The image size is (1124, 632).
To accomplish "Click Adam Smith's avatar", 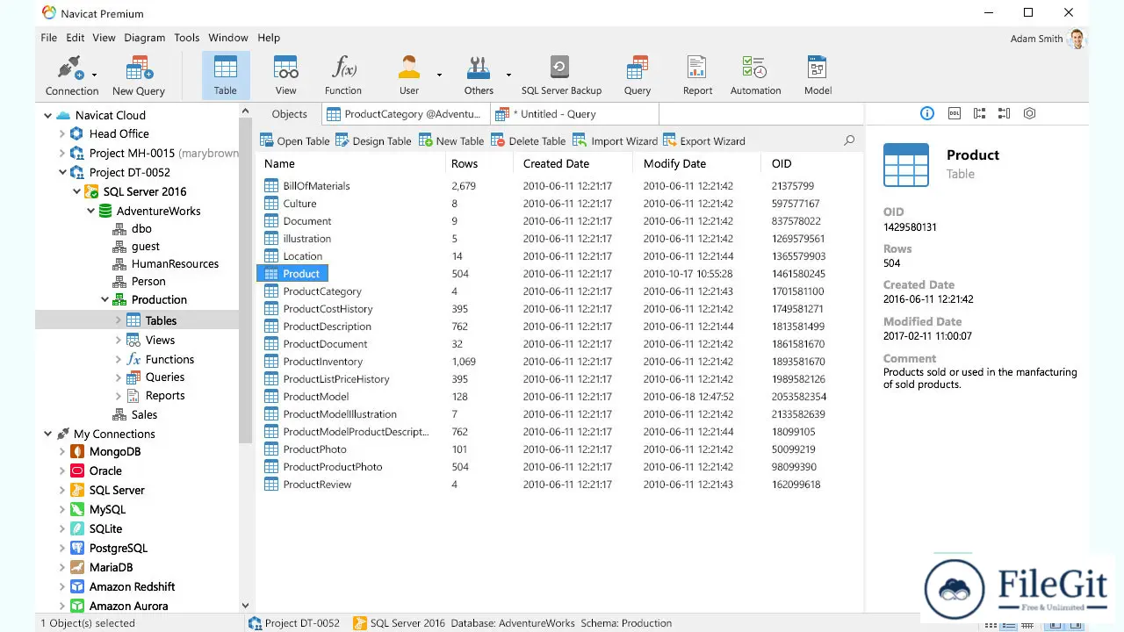I will pyautogui.click(x=1077, y=39).
